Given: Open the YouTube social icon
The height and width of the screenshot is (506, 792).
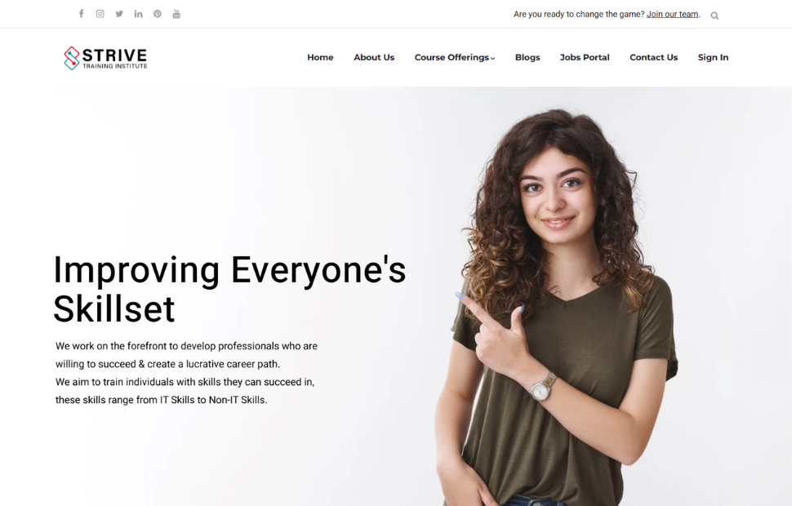Looking at the screenshot, I should [176, 14].
